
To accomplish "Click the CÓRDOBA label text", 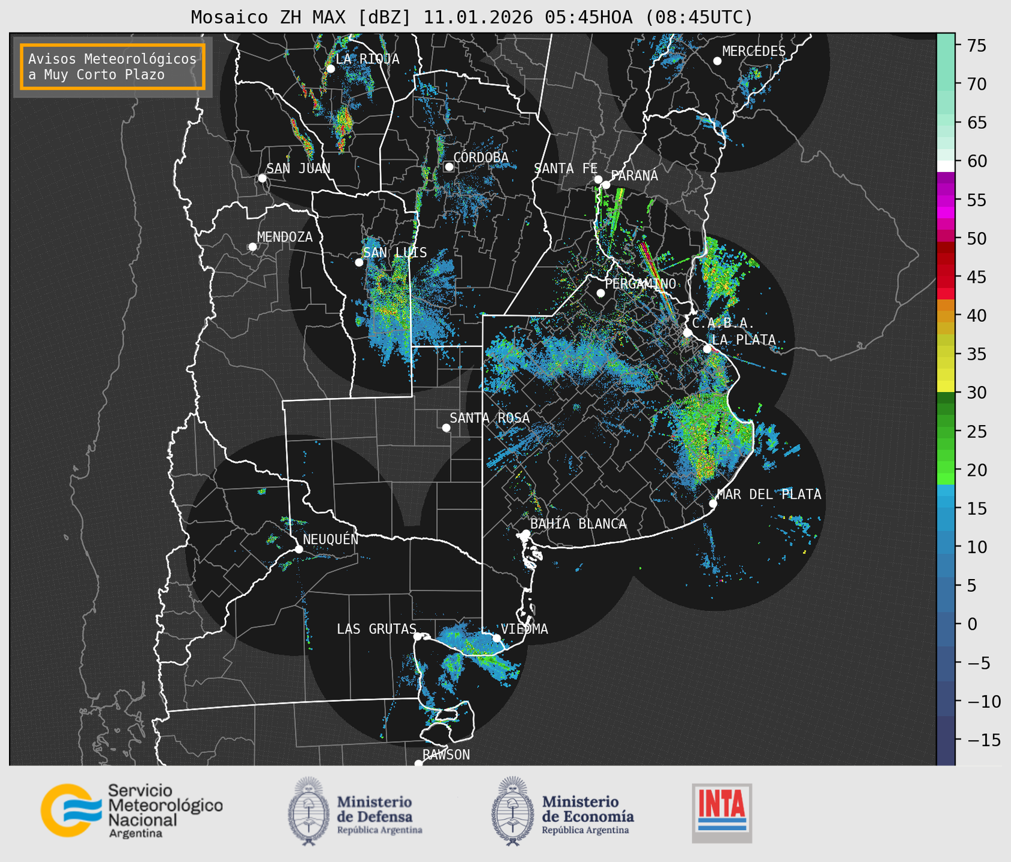I will 481,158.
